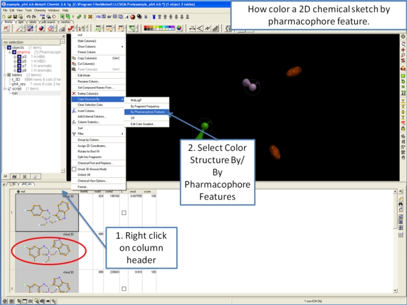Viewport: 407px width, 305px height.
Task: Click the Column Statistics icon in menu
Action: pos(74,122)
